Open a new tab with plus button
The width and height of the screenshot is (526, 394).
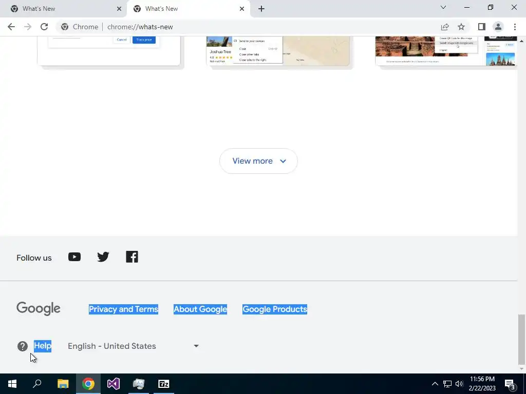(x=261, y=9)
